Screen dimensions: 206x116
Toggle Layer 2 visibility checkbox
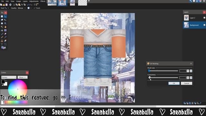204,18
